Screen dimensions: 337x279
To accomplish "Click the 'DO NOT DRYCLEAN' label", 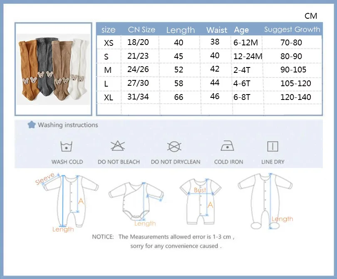I will point(176,162).
